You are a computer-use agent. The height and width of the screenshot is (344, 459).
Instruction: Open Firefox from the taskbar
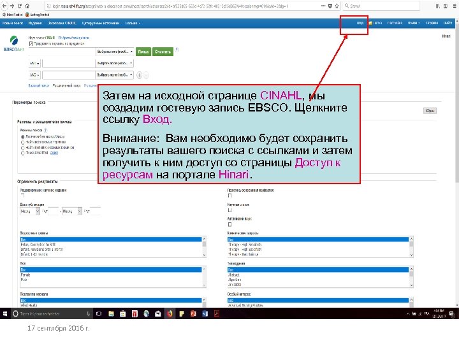170,313
